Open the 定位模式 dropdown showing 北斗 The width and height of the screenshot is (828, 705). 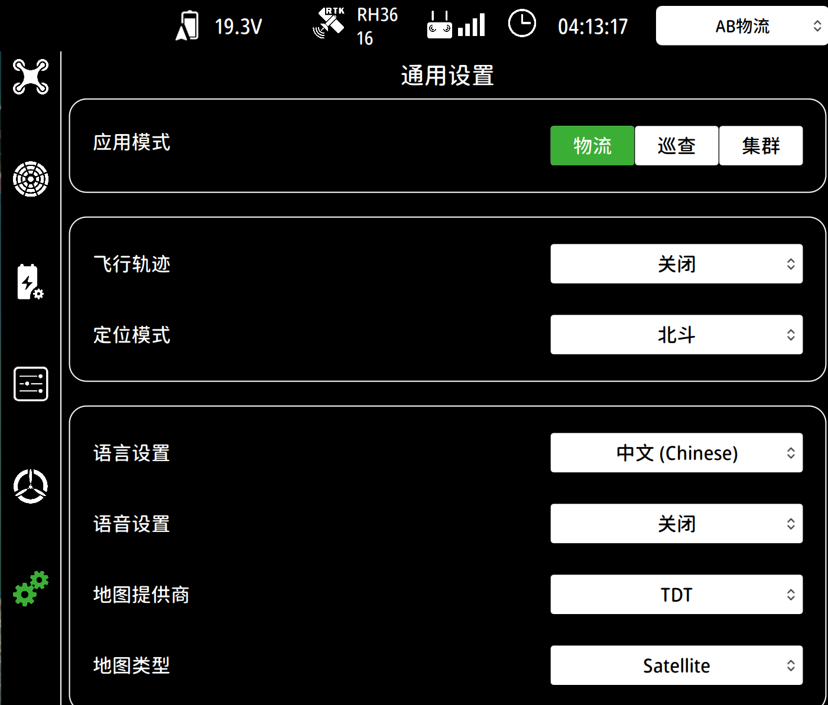[x=676, y=335]
